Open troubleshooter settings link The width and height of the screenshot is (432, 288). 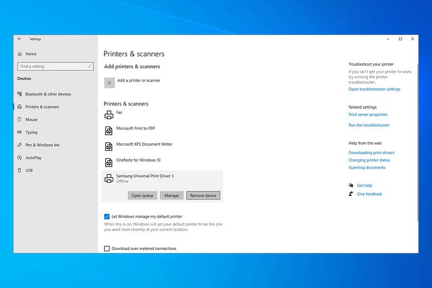click(374, 89)
